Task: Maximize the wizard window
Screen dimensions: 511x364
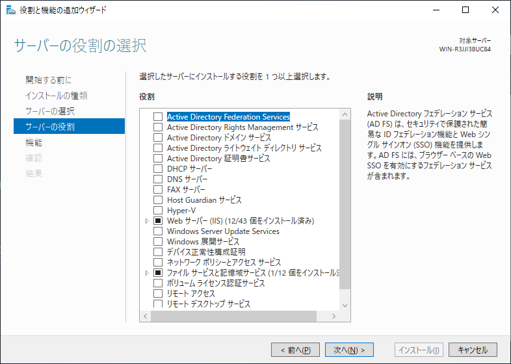Action: (465, 10)
